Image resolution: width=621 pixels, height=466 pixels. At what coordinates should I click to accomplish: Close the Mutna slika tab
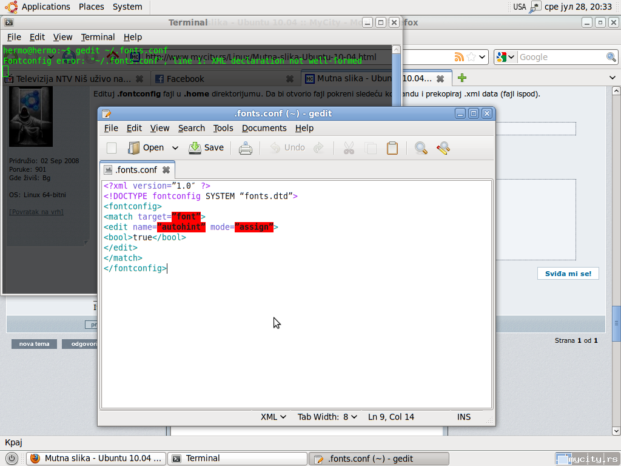[x=440, y=78]
